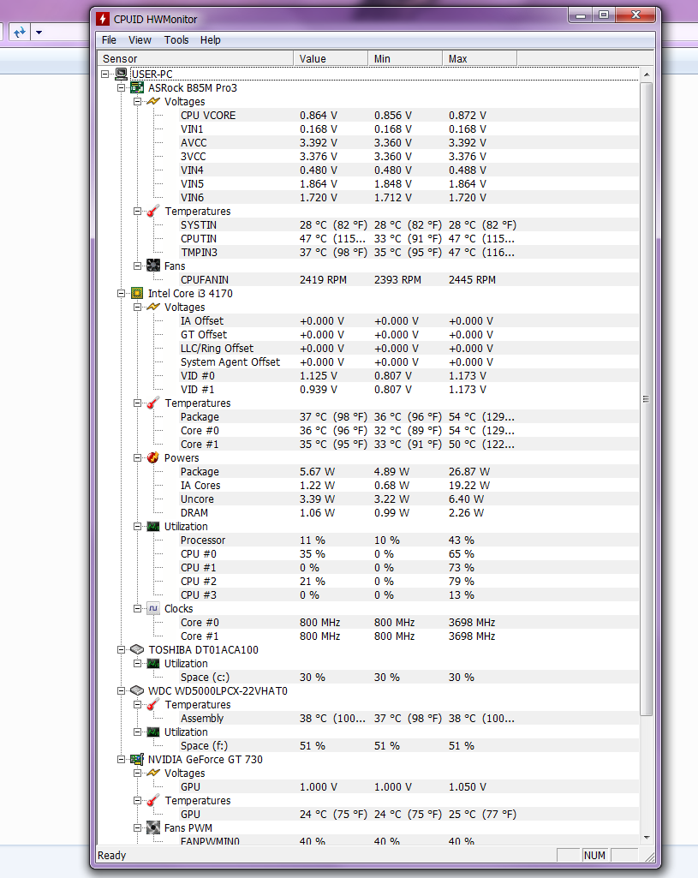Collapse the ASRock Voltages group
Screen dimensions: 698x878
[137, 101]
